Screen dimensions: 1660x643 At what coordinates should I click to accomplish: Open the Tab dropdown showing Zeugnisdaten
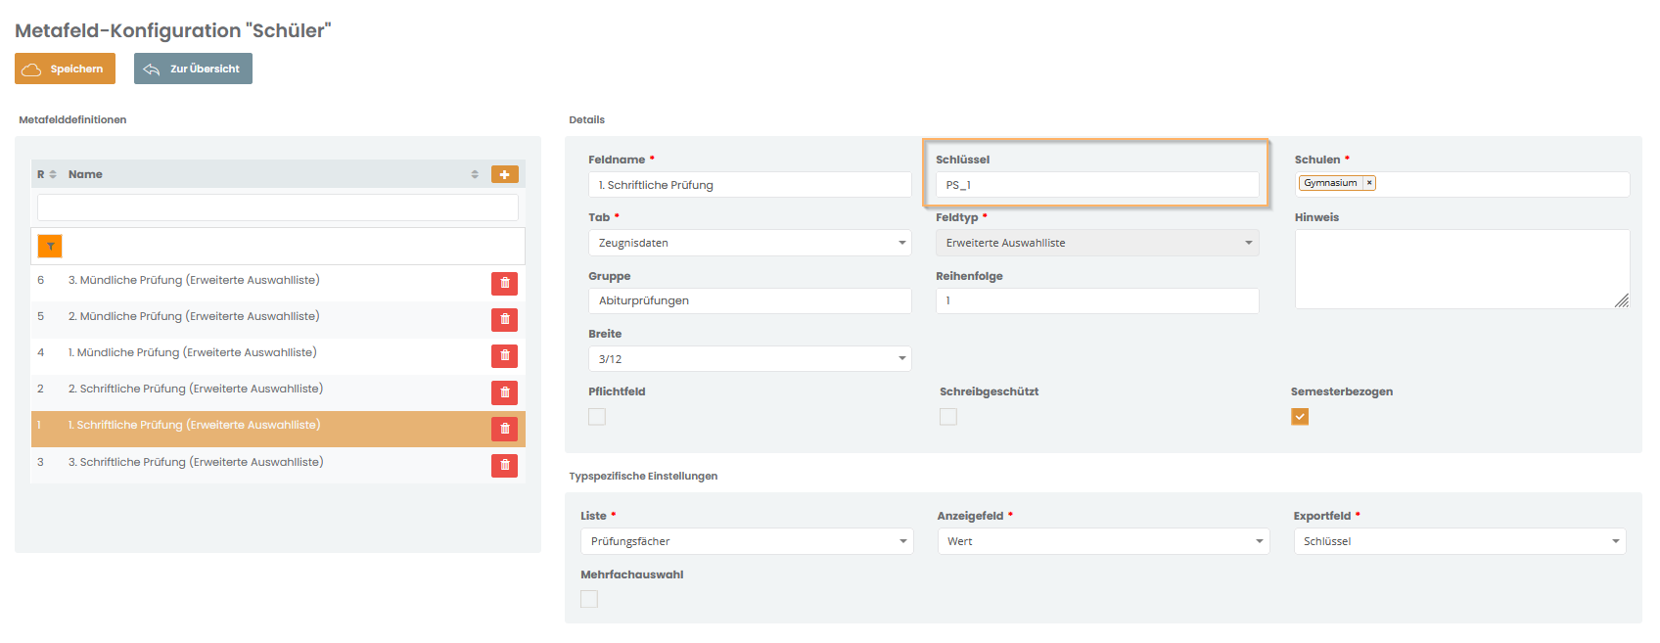750,243
